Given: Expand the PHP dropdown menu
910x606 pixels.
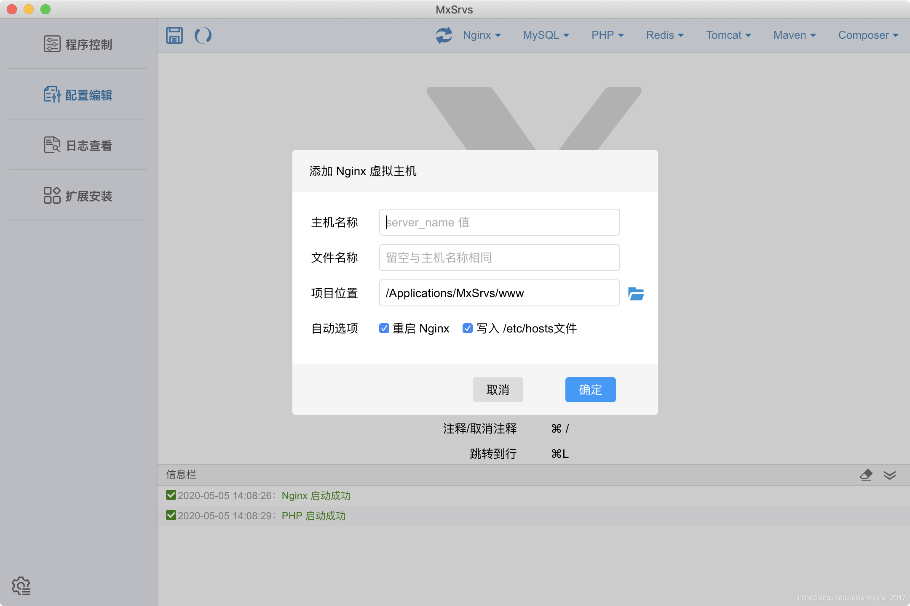Looking at the screenshot, I should tap(608, 35).
